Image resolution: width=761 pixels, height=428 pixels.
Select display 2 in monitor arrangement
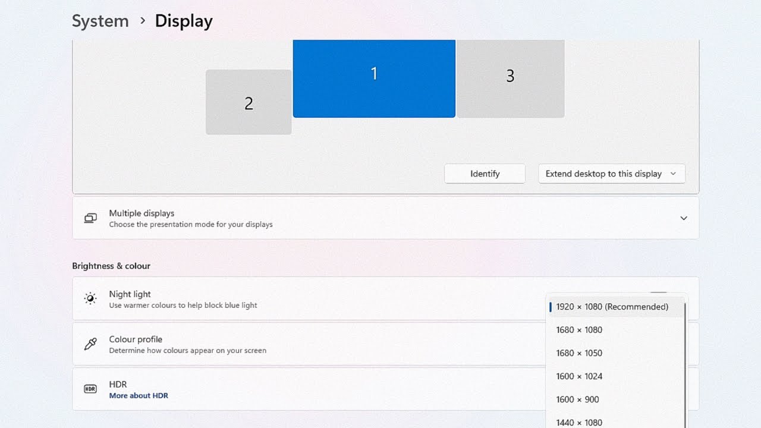249,102
